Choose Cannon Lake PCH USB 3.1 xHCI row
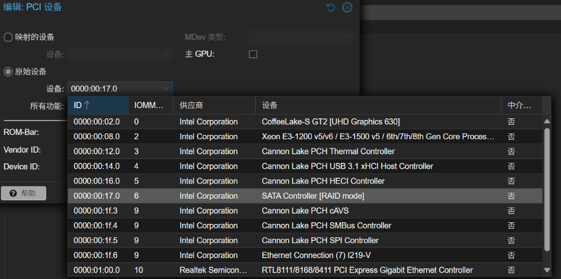The height and width of the screenshot is (279, 561). point(347,166)
